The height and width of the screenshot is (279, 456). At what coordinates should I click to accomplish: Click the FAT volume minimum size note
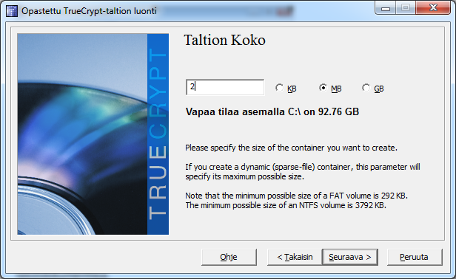(296, 196)
